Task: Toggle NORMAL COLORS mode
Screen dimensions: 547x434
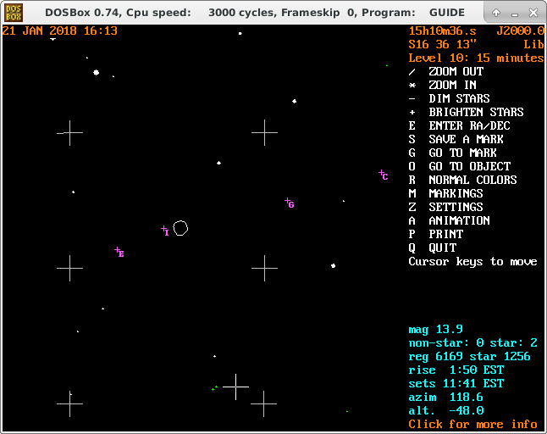Action: point(472,181)
